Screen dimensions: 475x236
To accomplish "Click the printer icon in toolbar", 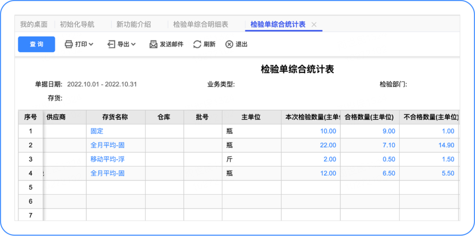I will pos(69,44).
